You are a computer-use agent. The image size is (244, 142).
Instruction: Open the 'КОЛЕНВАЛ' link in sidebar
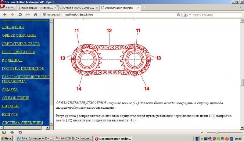tap(12, 60)
